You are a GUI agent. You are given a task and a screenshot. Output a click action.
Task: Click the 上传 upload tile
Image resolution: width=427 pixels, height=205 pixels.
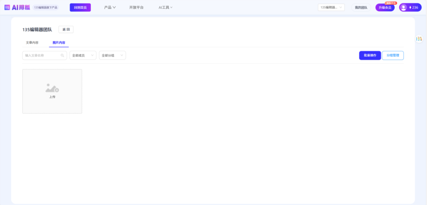pos(52,91)
